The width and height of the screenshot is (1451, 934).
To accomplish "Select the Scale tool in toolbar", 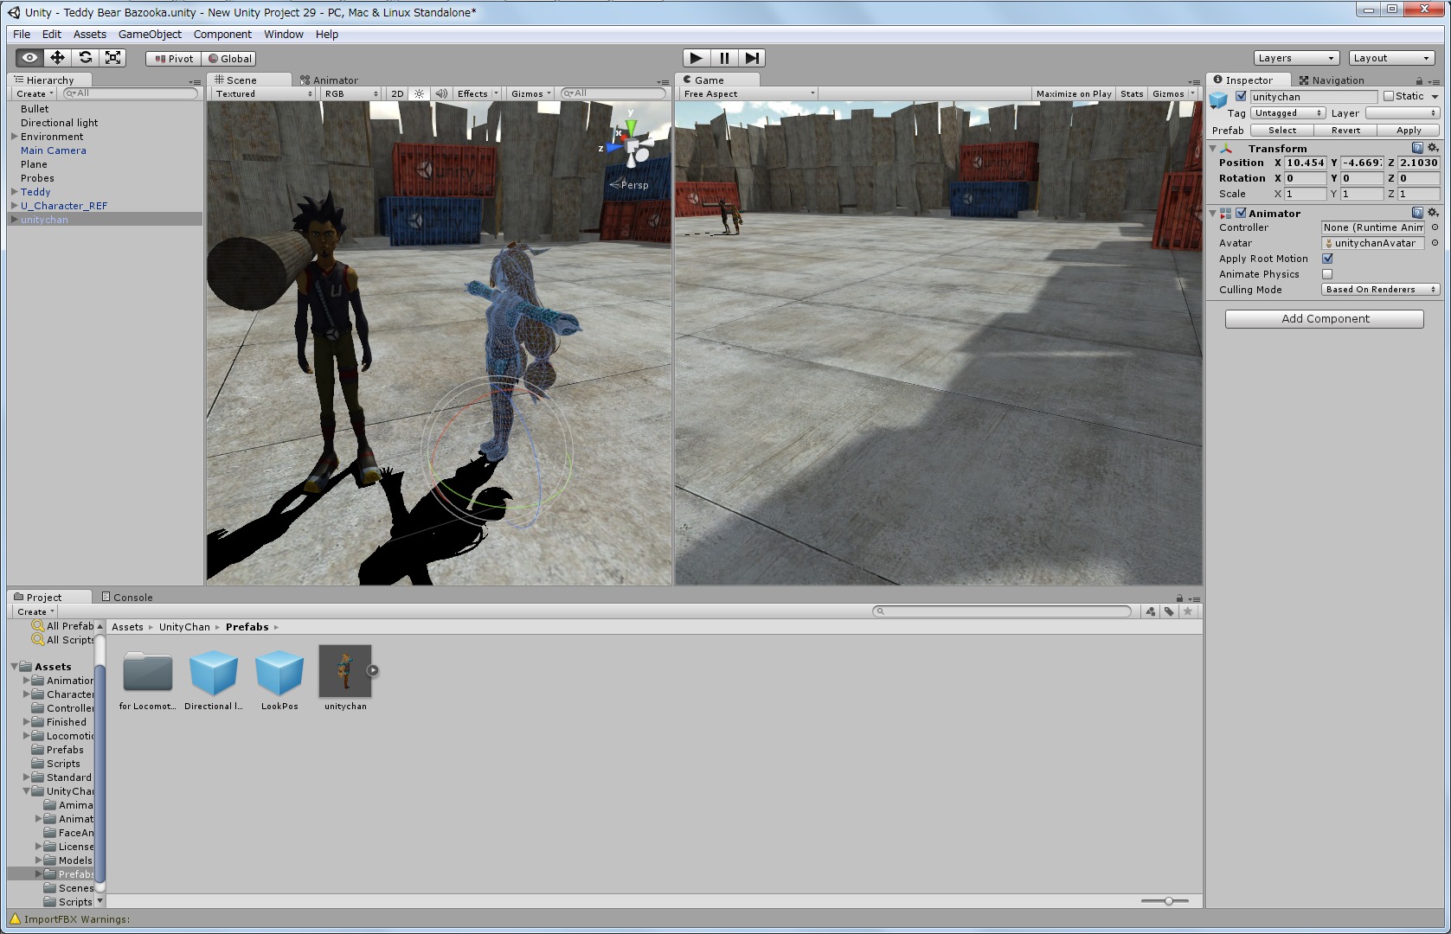I will point(112,58).
